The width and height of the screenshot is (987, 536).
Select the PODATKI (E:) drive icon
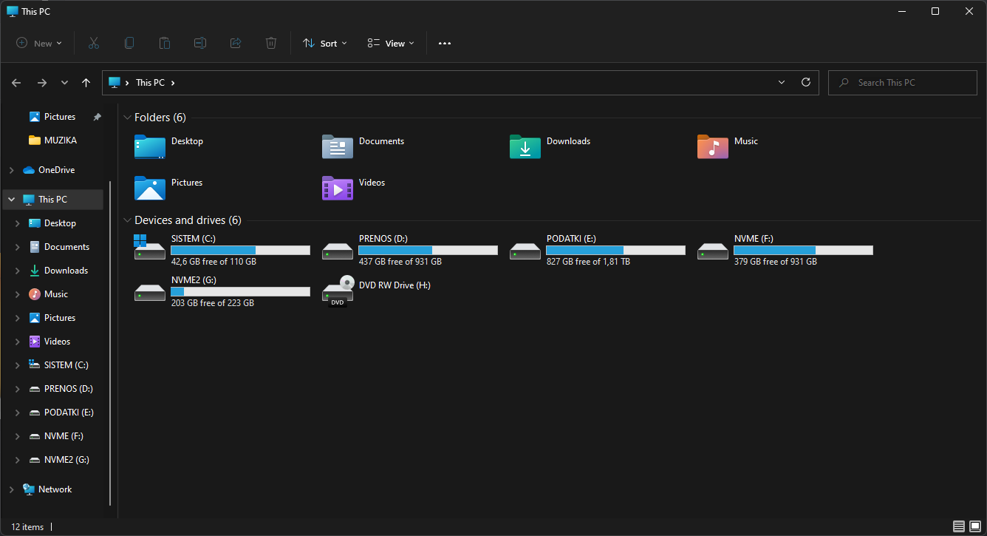click(x=525, y=251)
